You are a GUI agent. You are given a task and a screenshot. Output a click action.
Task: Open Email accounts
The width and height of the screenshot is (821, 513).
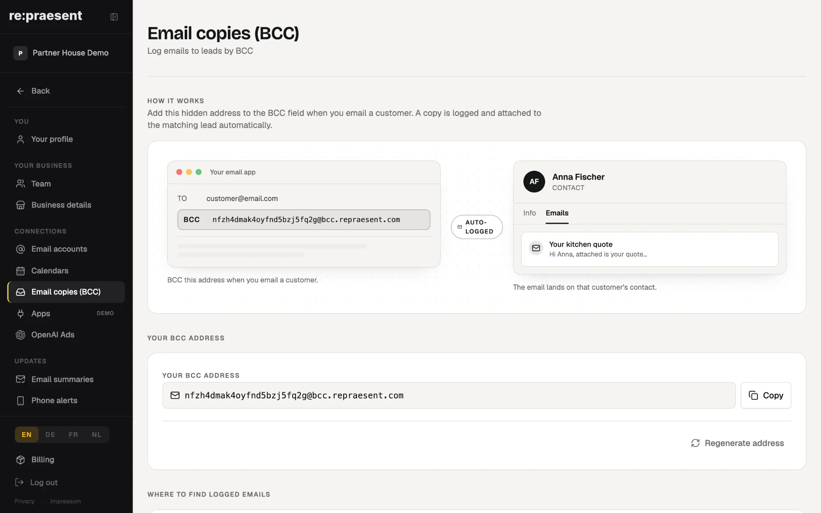click(66, 249)
